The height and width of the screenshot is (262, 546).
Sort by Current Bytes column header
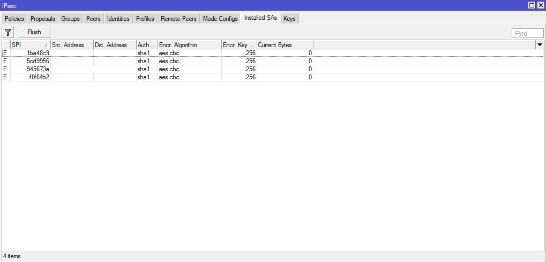(x=285, y=45)
